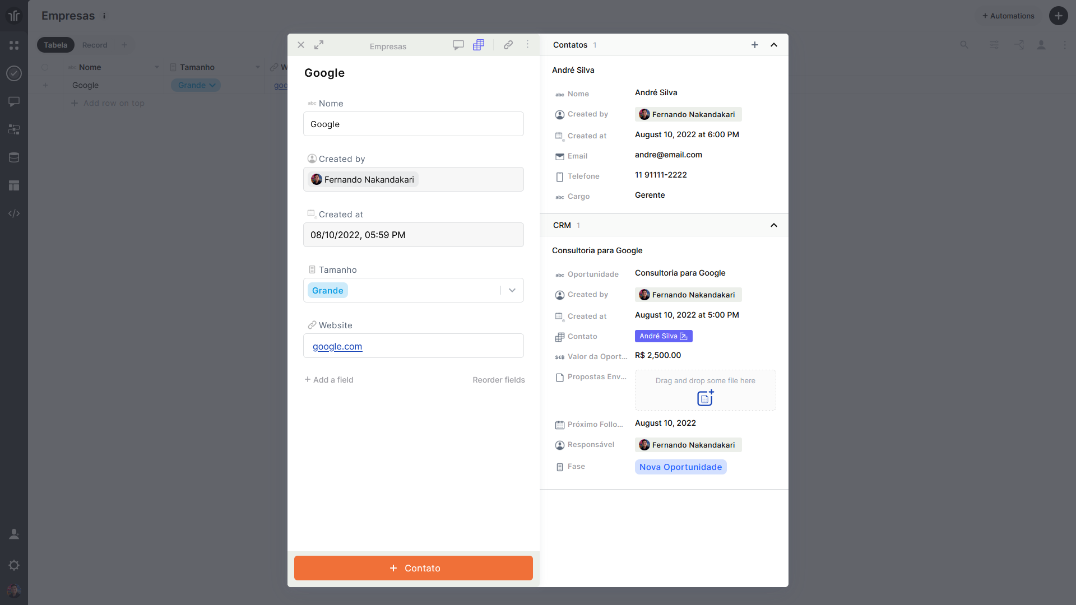Copy record link via chain icon
The width and height of the screenshot is (1076, 605).
tap(508, 45)
